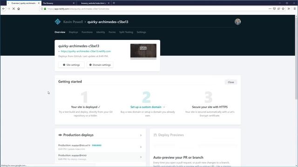Viewport: 298px width, 167px height.
Task: Click the Getting started heading
Action: click(x=70, y=82)
